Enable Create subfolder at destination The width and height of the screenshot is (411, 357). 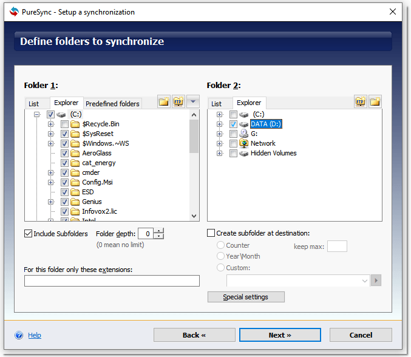pos(211,233)
